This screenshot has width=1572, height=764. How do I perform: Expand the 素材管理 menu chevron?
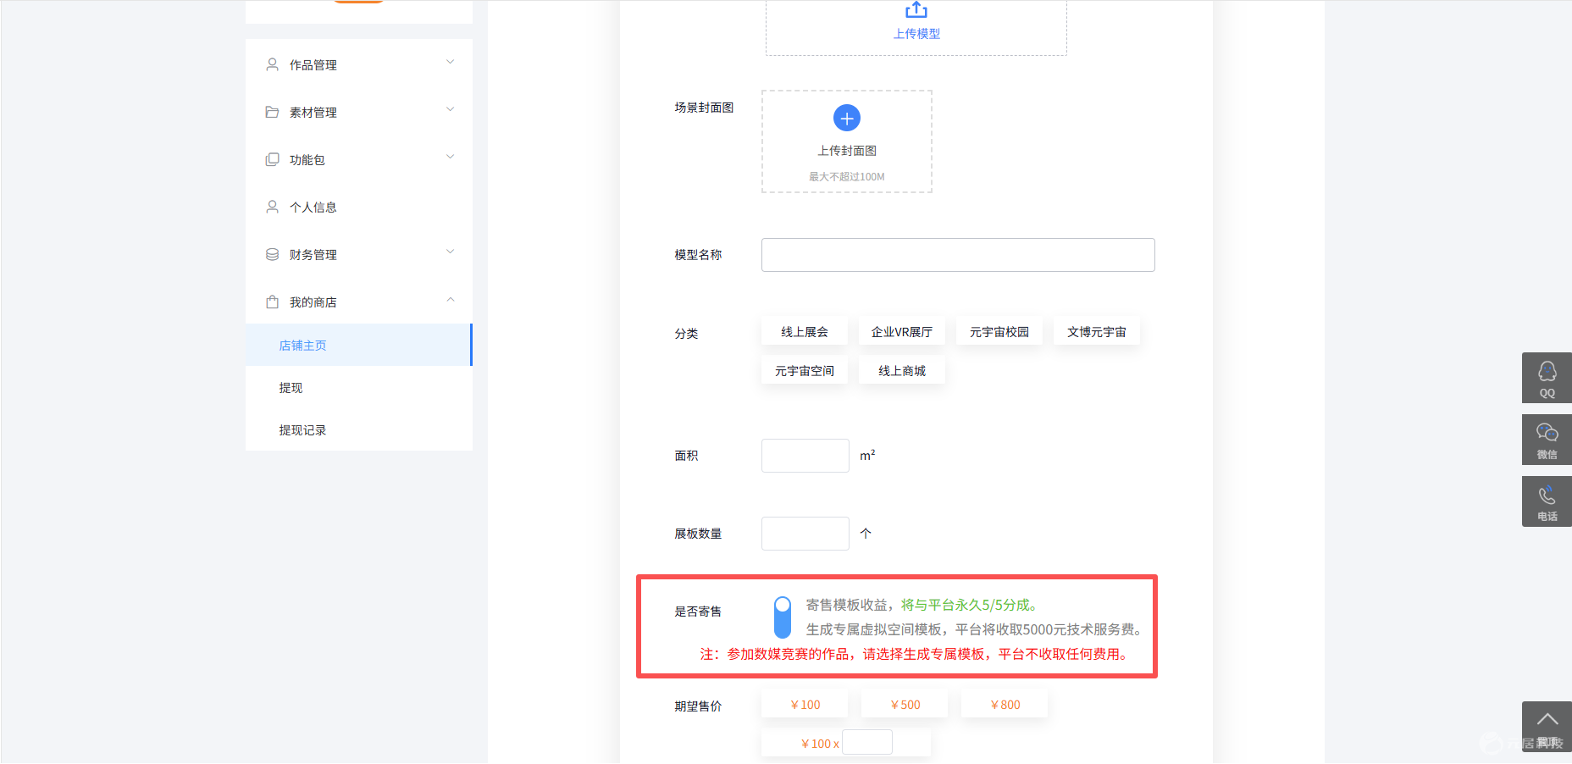pyautogui.click(x=451, y=109)
